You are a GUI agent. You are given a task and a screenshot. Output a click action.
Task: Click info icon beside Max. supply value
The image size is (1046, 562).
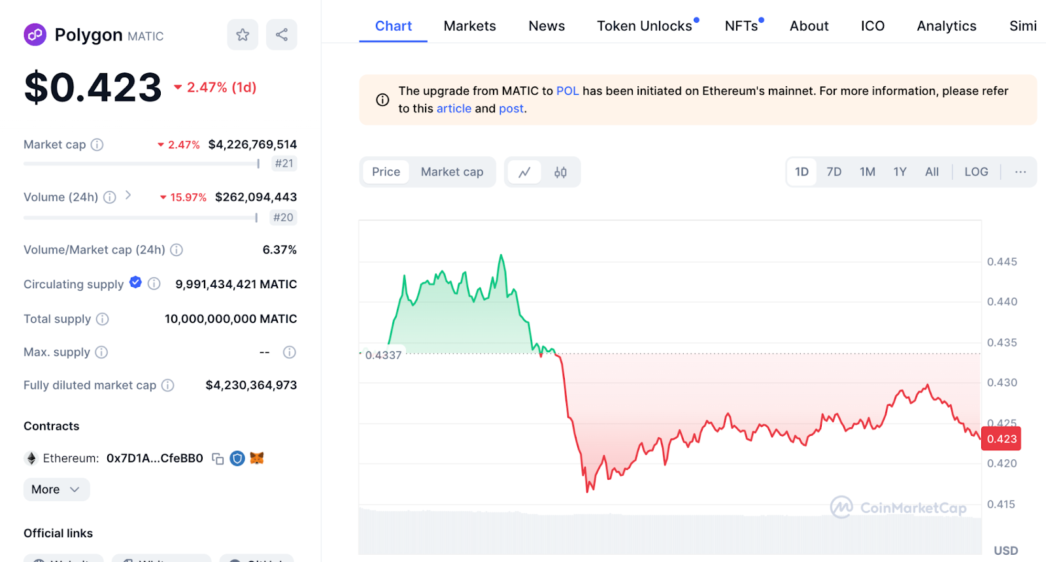[290, 352]
